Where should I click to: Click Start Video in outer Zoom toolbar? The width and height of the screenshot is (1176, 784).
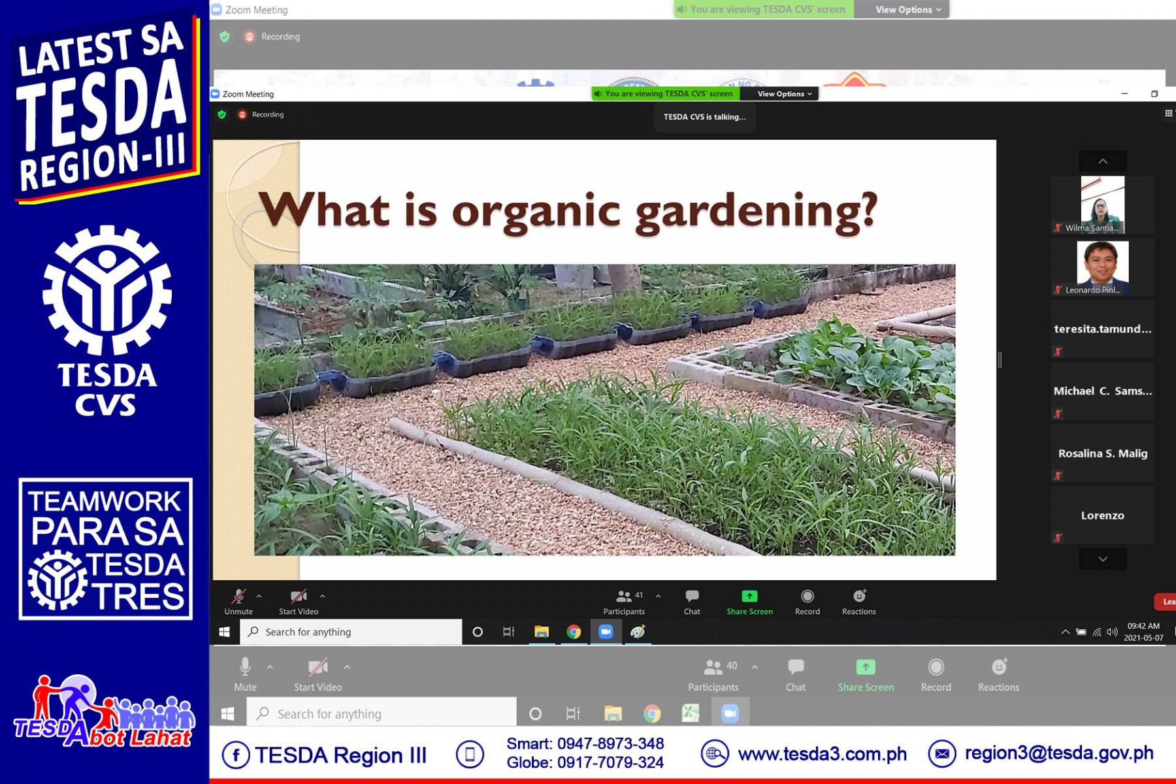point(318,674)
